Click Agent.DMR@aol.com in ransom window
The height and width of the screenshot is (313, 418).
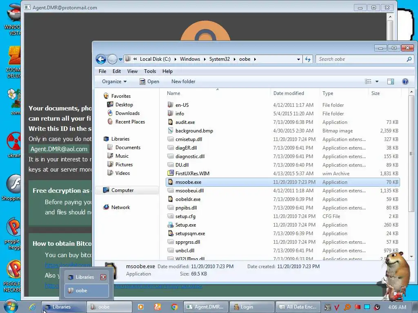(59, 149)
